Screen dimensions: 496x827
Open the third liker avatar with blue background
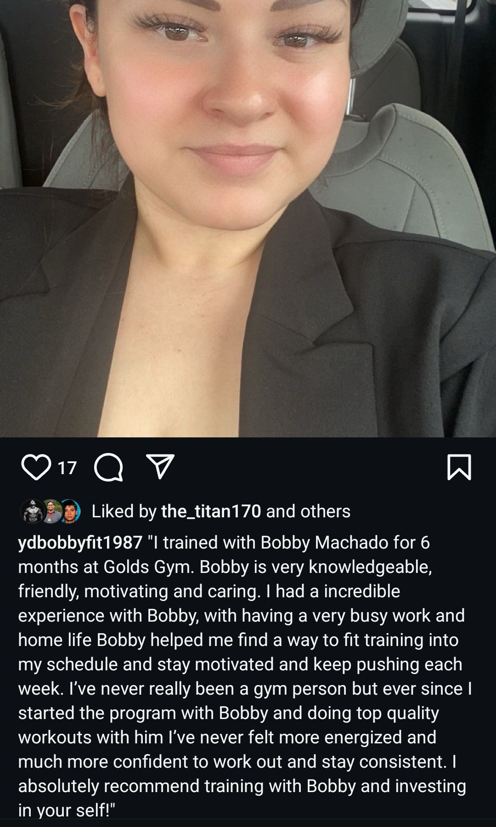coord(70,511)
